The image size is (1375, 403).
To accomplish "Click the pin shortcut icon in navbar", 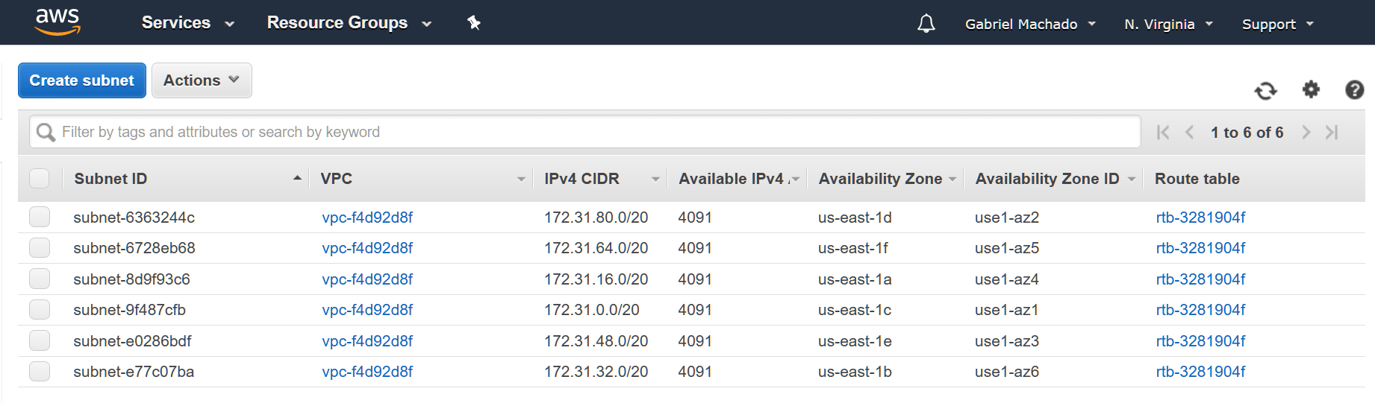I will 473,23.
